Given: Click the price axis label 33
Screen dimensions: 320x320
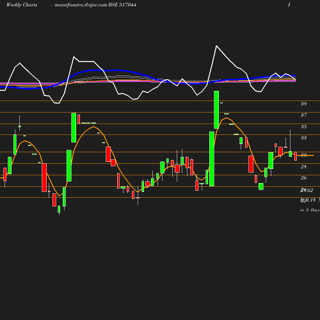Looking at the screenshot, I should [x=303, y=138].
